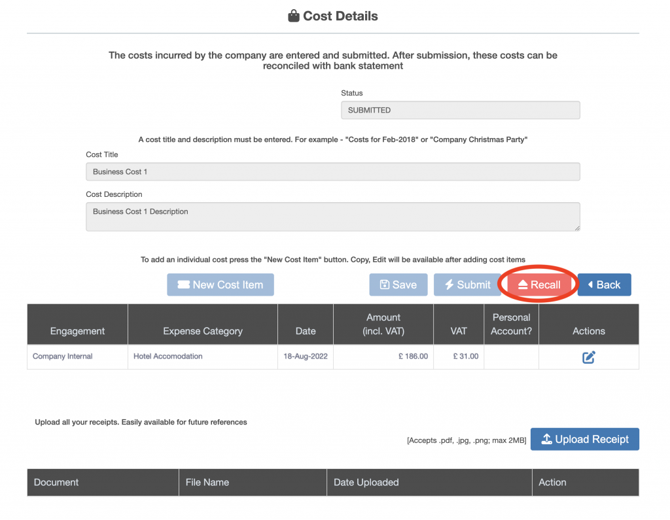Open the Upload Receipt dialog
The height and width of the screenshot is (520, 670).
(x=584, y=440)
